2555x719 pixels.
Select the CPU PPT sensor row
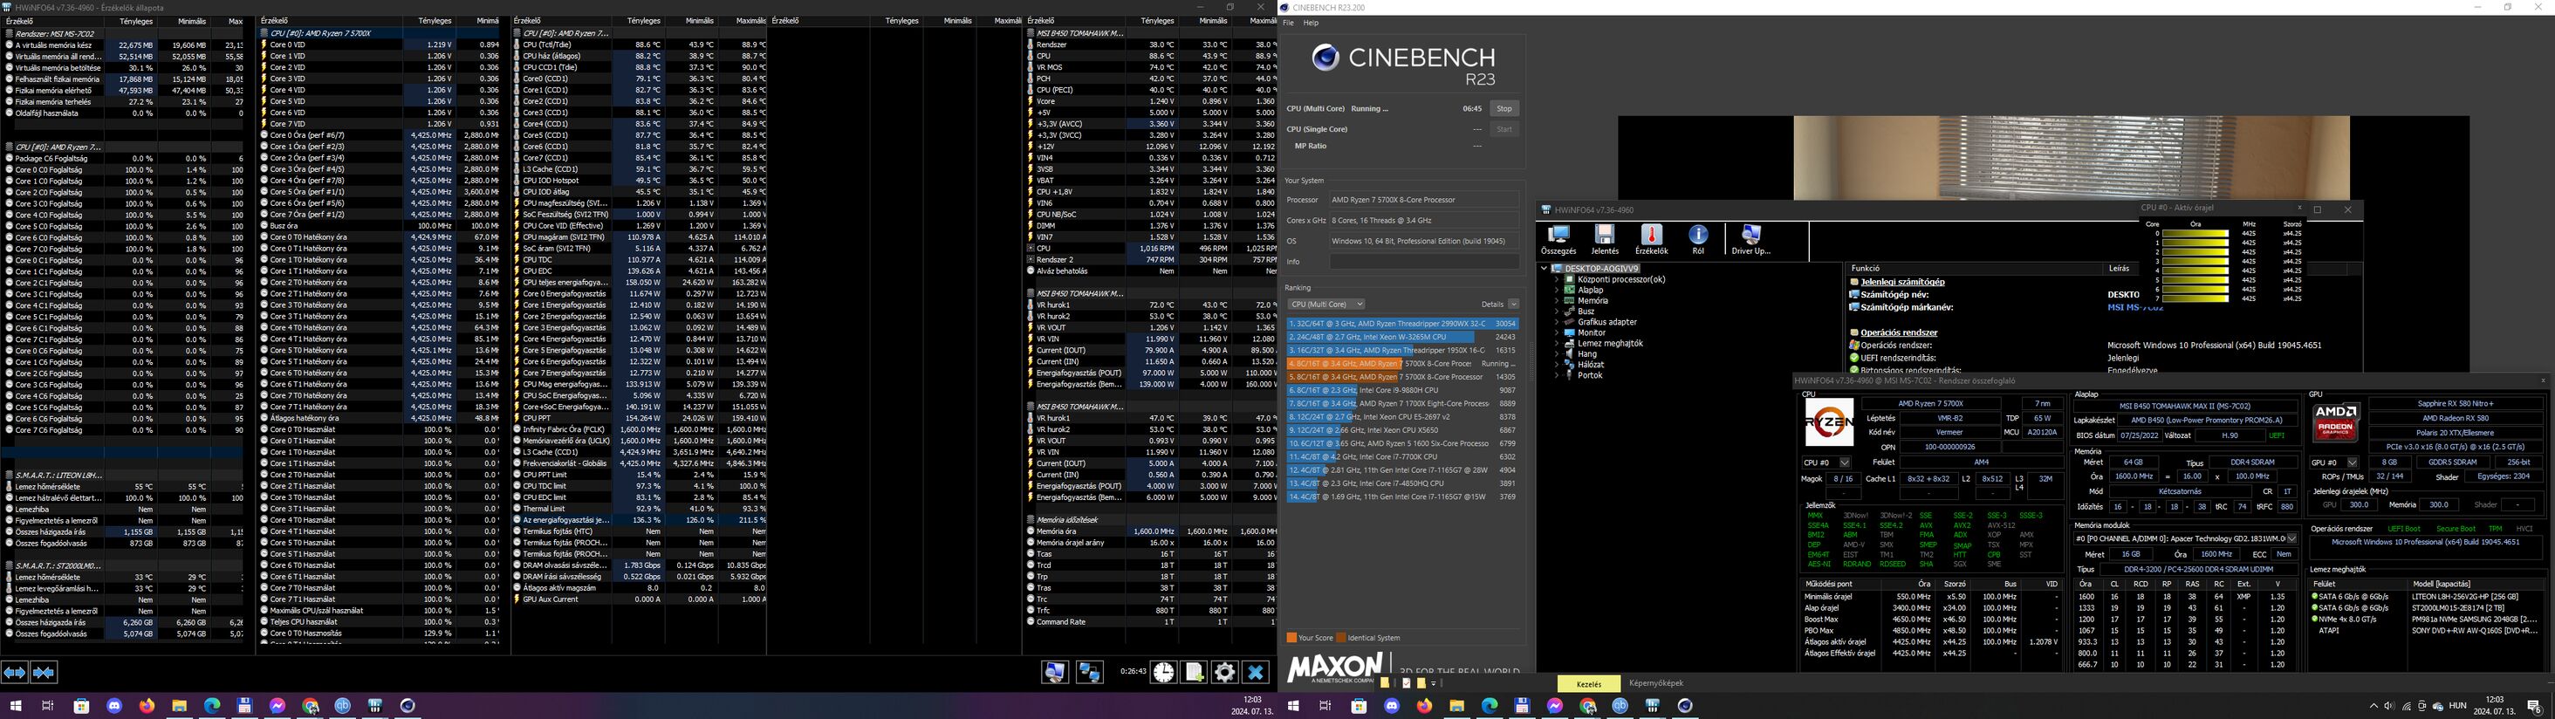640,419
